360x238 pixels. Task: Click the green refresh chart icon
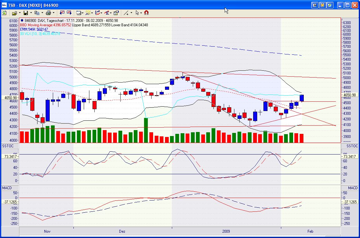[x=4, y=13]
